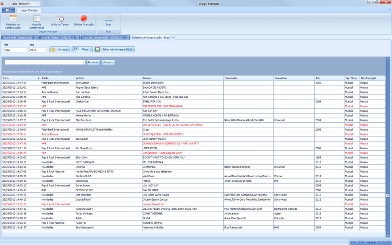Screen dimensions: 392x245
Task: Open Linha do Tempo ribbon icon
Action: point(60,19)
